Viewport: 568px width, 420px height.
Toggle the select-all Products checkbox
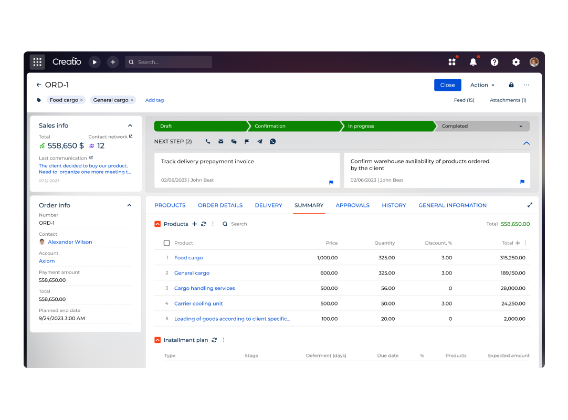coord(167,243)
